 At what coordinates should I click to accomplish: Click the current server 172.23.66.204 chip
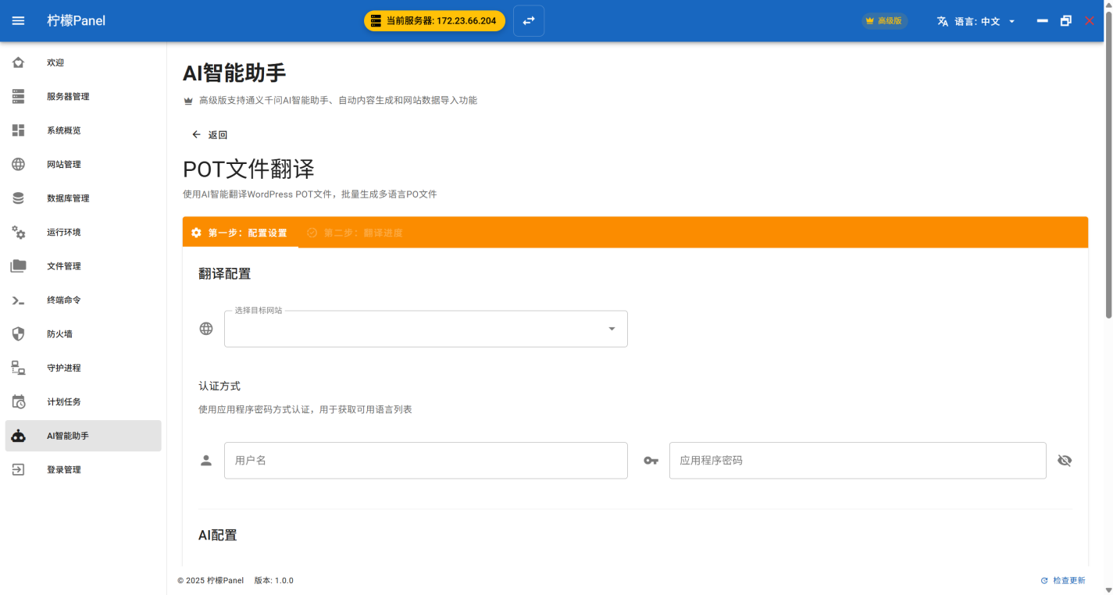click(x=434, y=21)
